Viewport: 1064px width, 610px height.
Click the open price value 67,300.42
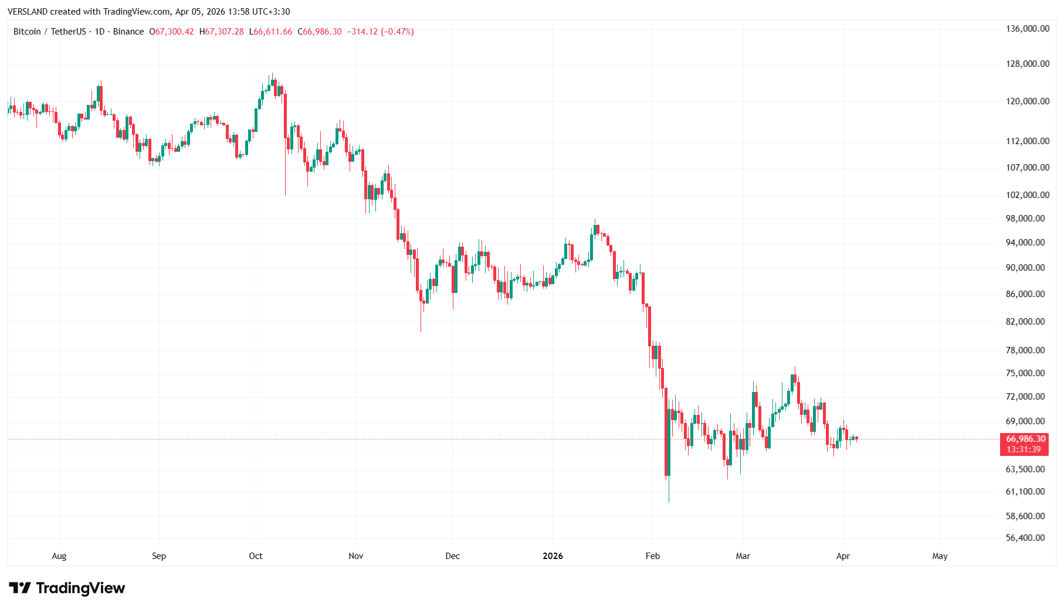click(174, 32)
